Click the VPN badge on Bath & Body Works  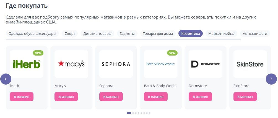pos(172,53)
